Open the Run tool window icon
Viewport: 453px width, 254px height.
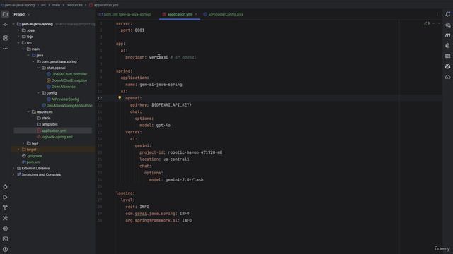[x=5, y=198]
